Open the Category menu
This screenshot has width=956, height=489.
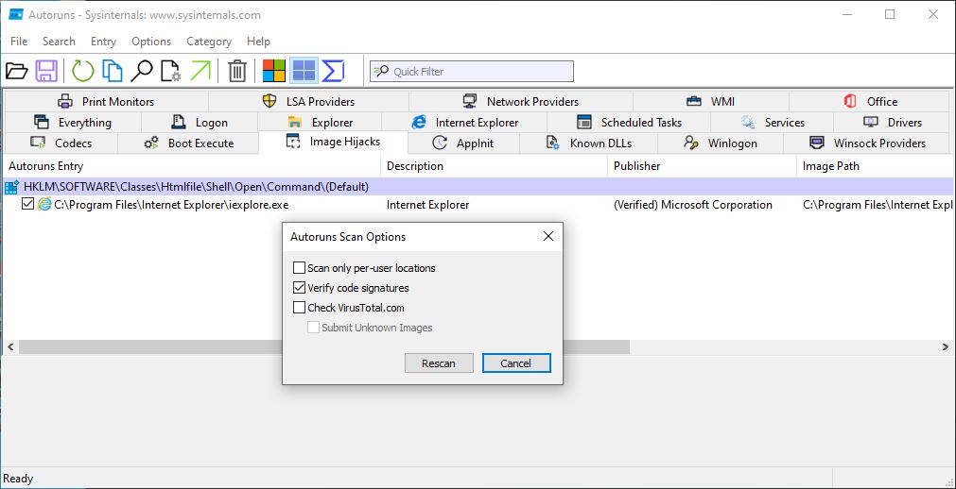(209, 42)
